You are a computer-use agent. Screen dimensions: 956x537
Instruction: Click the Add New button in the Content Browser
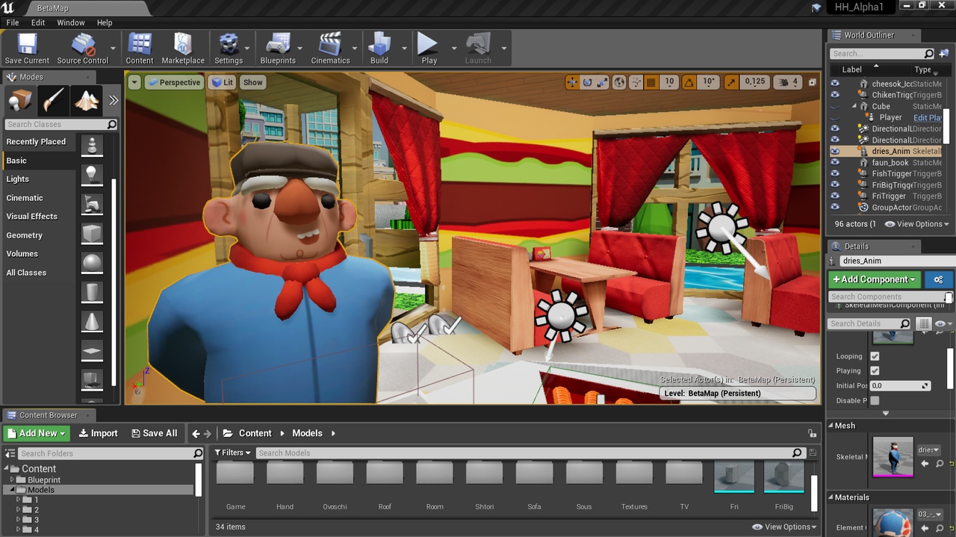tap(36, 433)
